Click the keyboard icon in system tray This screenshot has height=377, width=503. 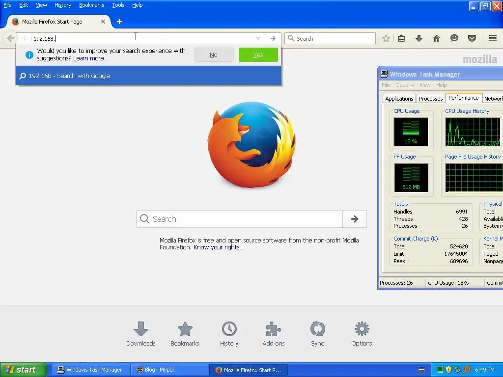421,370
